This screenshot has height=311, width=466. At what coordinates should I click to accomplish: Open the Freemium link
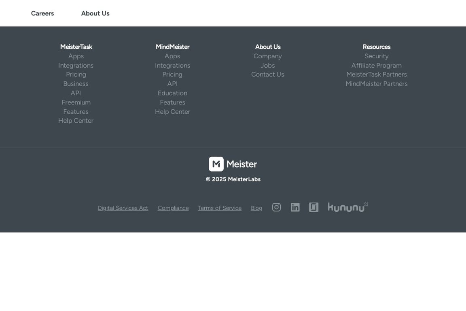(x=76, y=102)
